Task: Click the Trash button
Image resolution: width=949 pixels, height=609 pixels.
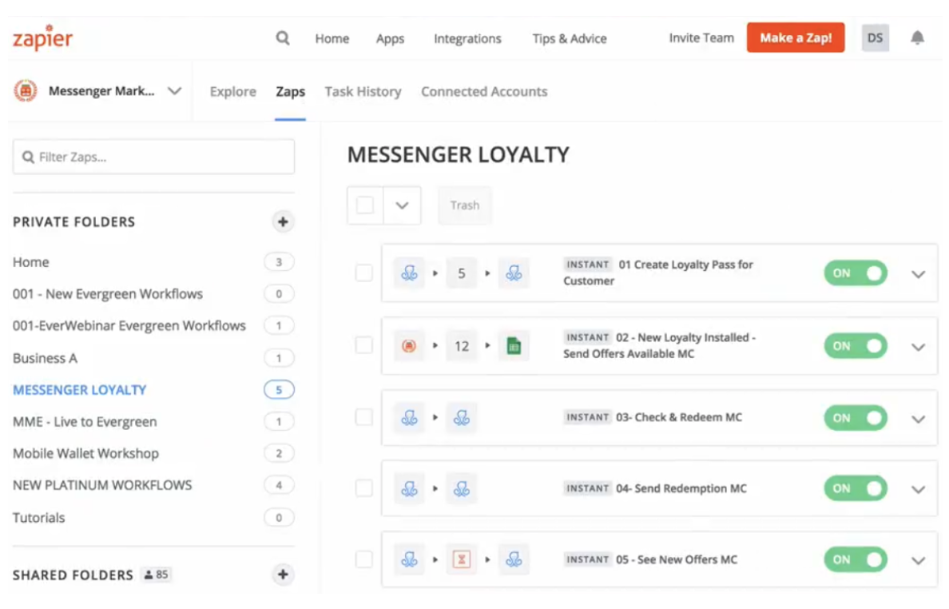Action: (465, 205)
